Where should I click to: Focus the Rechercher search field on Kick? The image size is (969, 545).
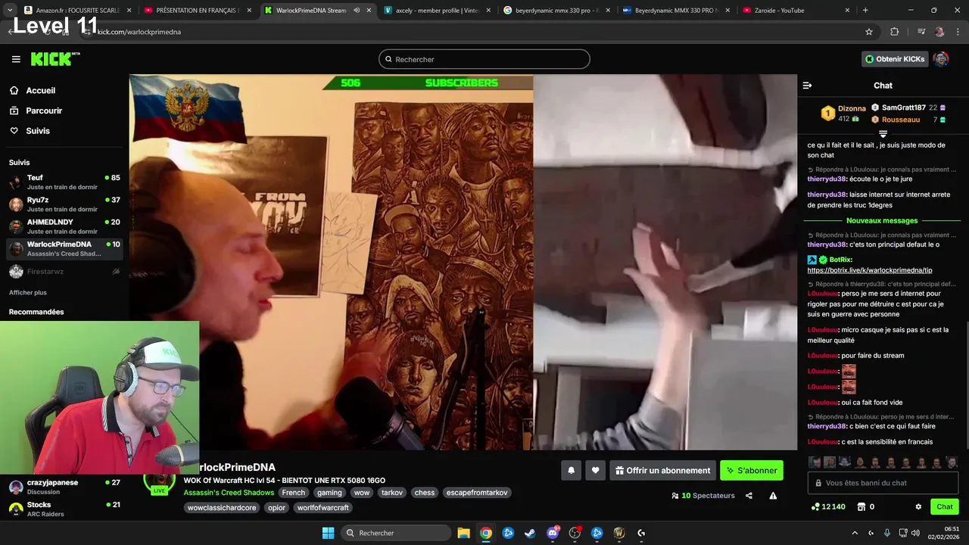tap(484, 59)
